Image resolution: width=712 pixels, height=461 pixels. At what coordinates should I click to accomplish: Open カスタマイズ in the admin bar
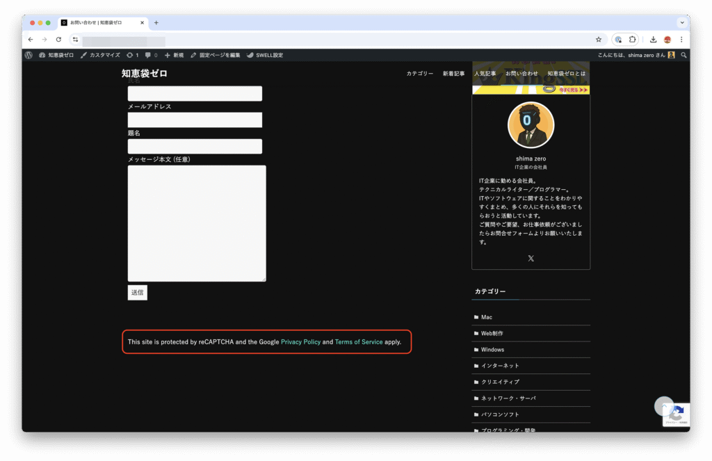click(x=100, y=56)
